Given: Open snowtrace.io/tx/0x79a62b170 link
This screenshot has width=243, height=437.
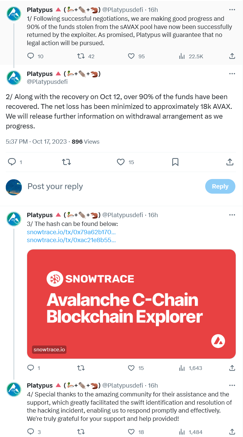Looking at the screenshot, I should pyautogui.click(x=71, y=232).
